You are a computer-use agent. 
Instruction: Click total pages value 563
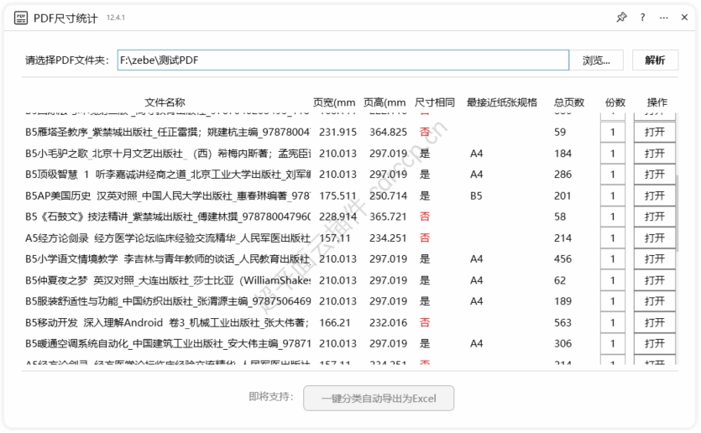coord(562,322)
